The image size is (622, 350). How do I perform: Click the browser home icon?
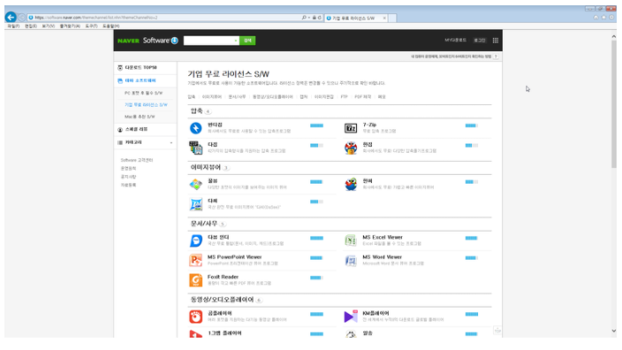point(595,18)
